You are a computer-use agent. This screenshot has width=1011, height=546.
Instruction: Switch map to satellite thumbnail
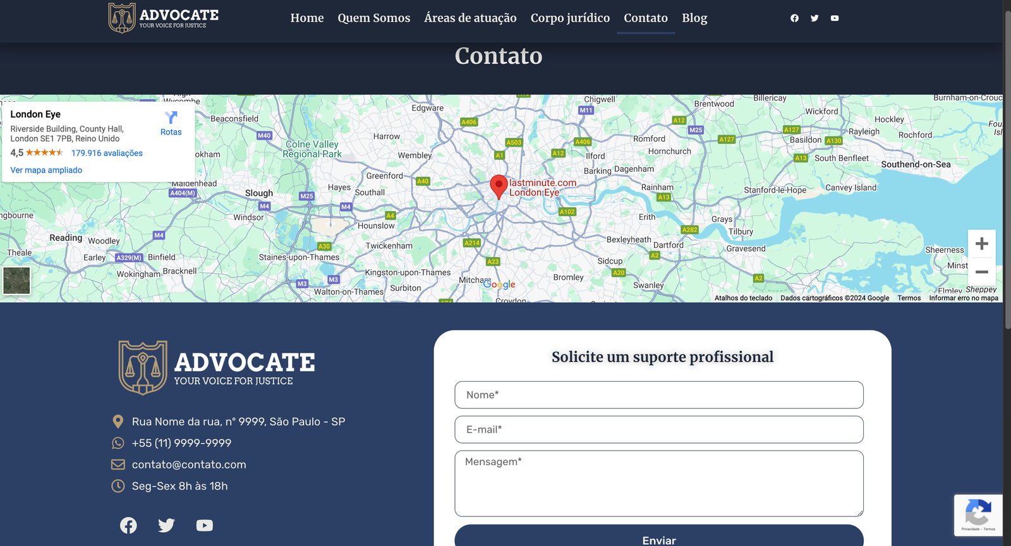[16, 281]
